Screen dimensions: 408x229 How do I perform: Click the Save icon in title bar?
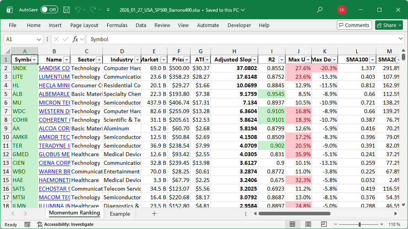pyautogui.click(x=67, y=10)
